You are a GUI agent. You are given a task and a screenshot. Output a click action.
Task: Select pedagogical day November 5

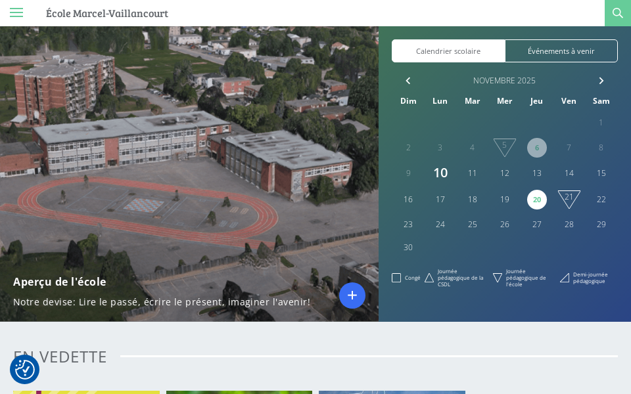click(505, 146)
